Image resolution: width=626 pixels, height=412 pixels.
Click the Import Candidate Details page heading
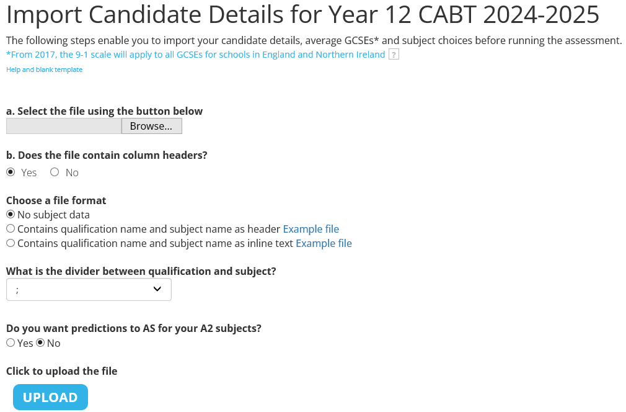click(302, 14)
